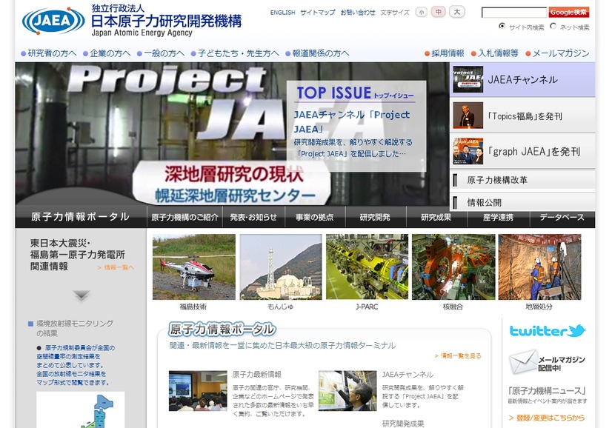Select small font size 小 button
This screenshot has height=428, width=612.
[x=421, y=12]
